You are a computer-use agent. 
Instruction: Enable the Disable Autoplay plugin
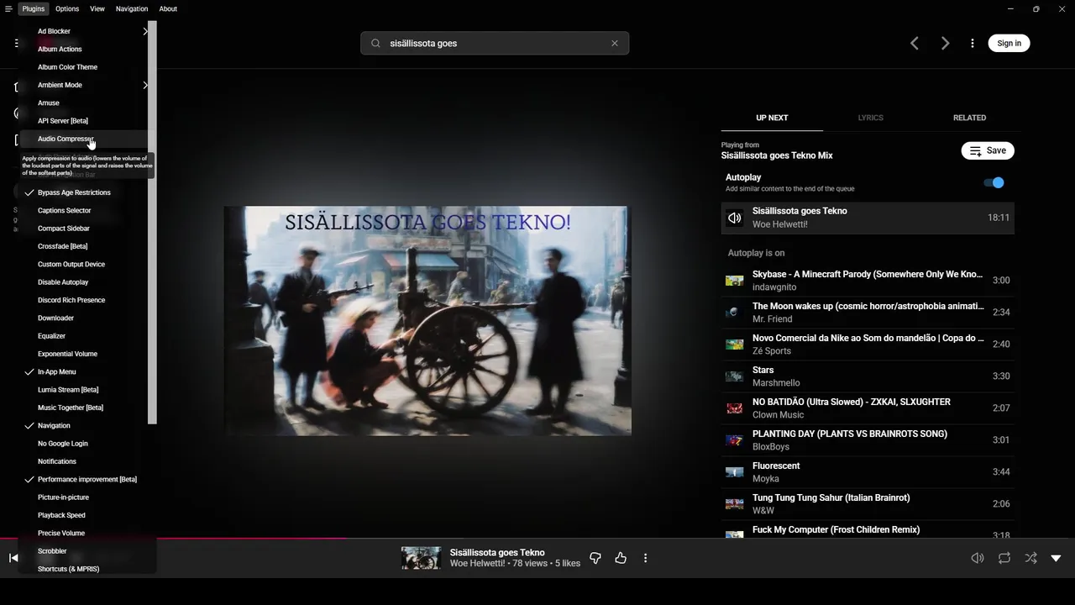click(x=63, y=282)
